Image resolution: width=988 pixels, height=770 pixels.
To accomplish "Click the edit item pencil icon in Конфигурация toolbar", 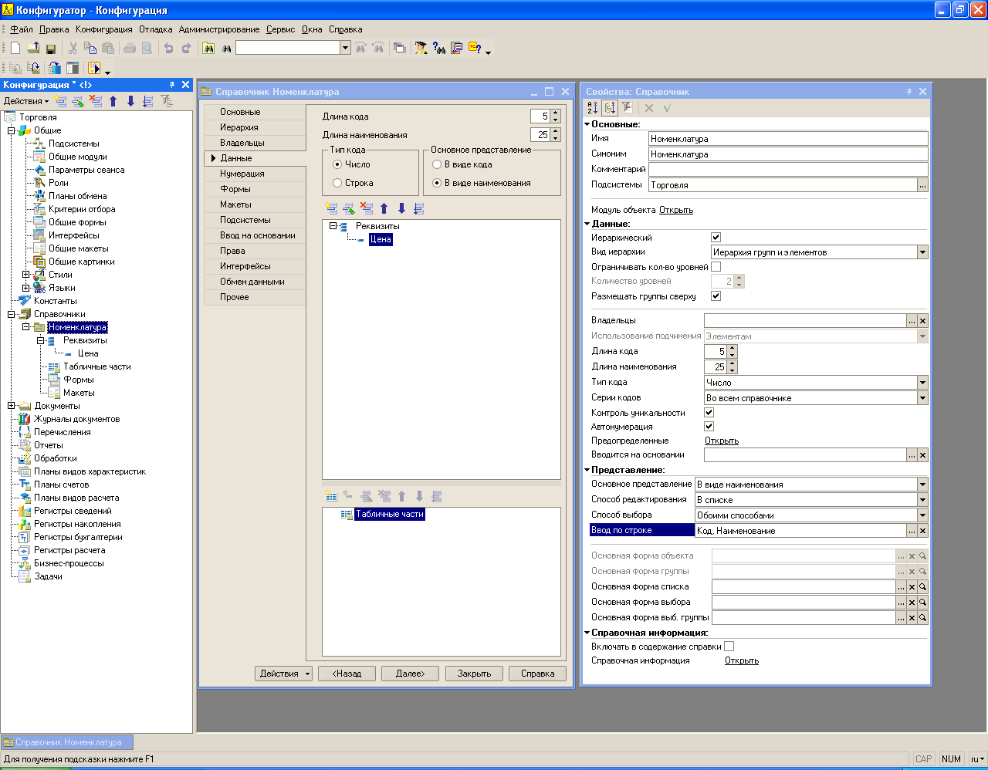I will [x=78, y=101].
